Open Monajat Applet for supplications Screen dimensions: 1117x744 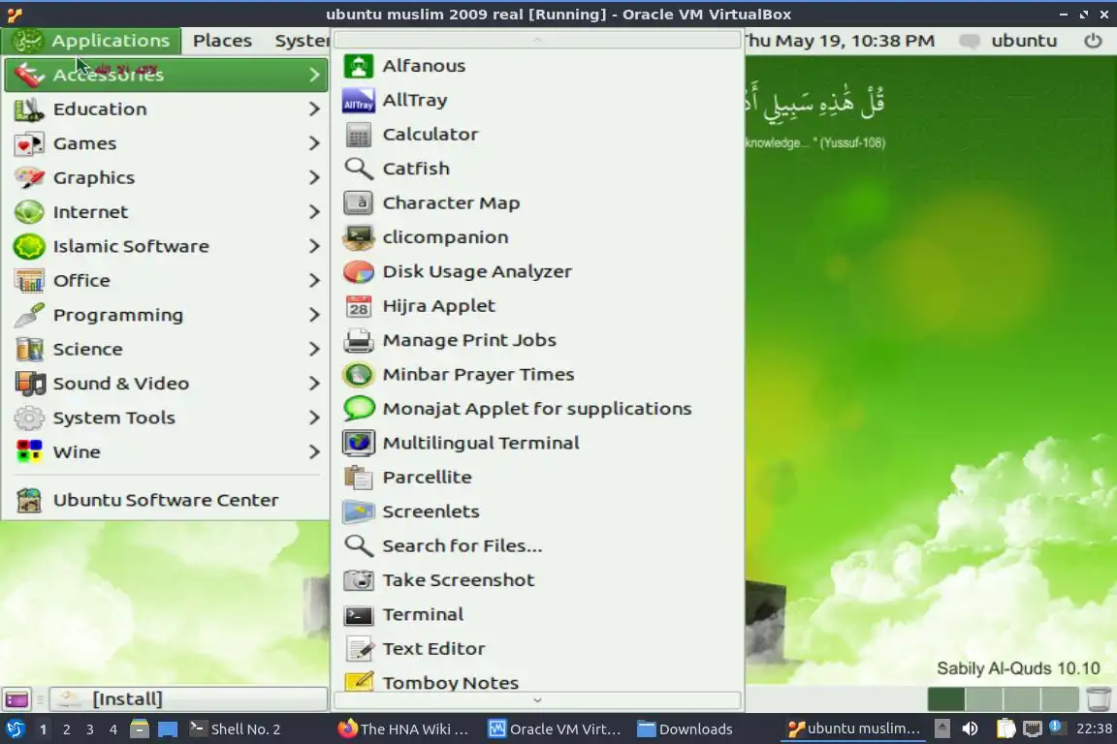537,409
